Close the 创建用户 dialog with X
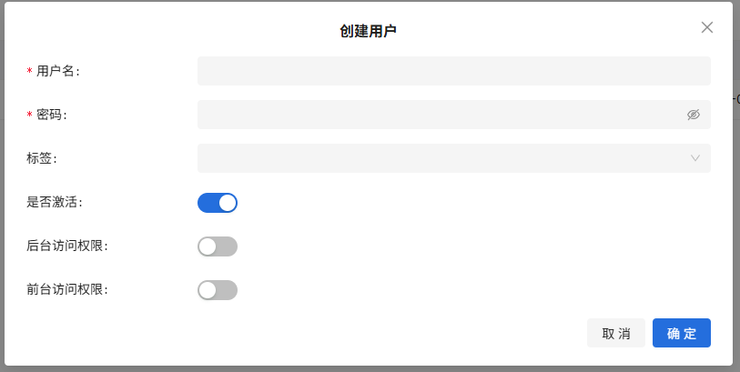 pos(707,27)
